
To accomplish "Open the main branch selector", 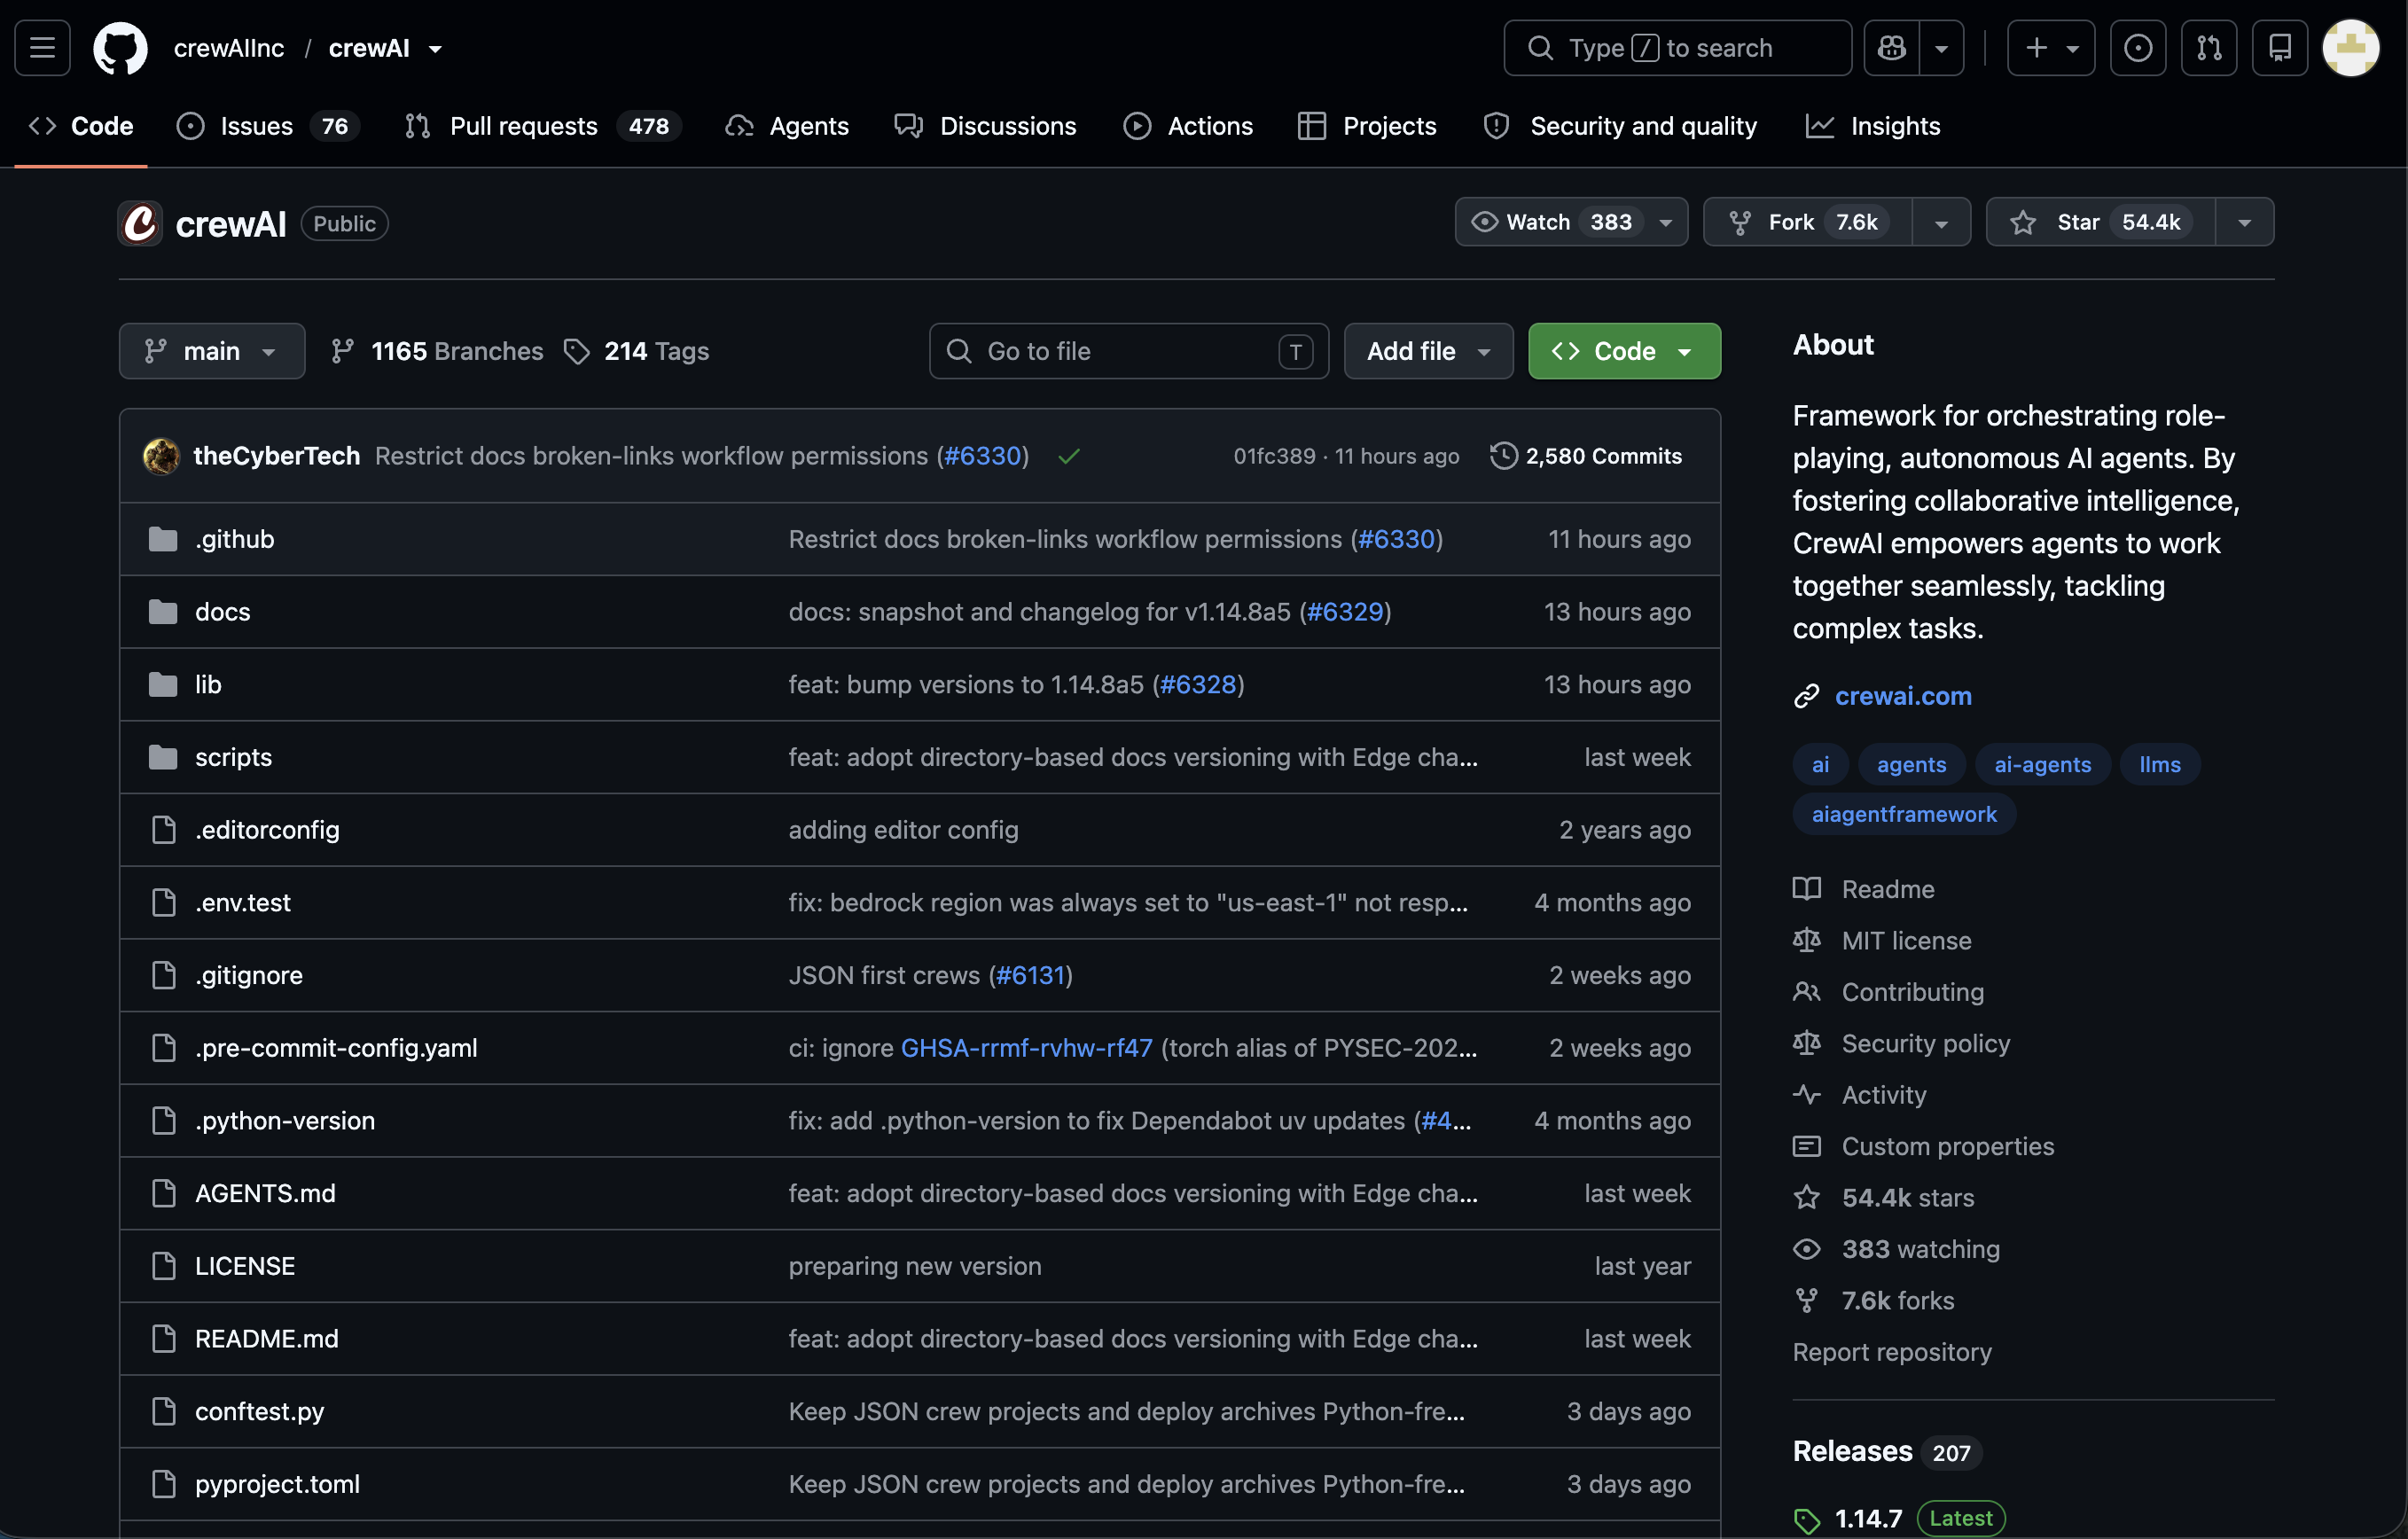I will pos(212,351).
